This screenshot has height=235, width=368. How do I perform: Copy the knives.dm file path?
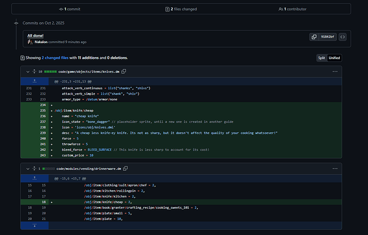124,72
